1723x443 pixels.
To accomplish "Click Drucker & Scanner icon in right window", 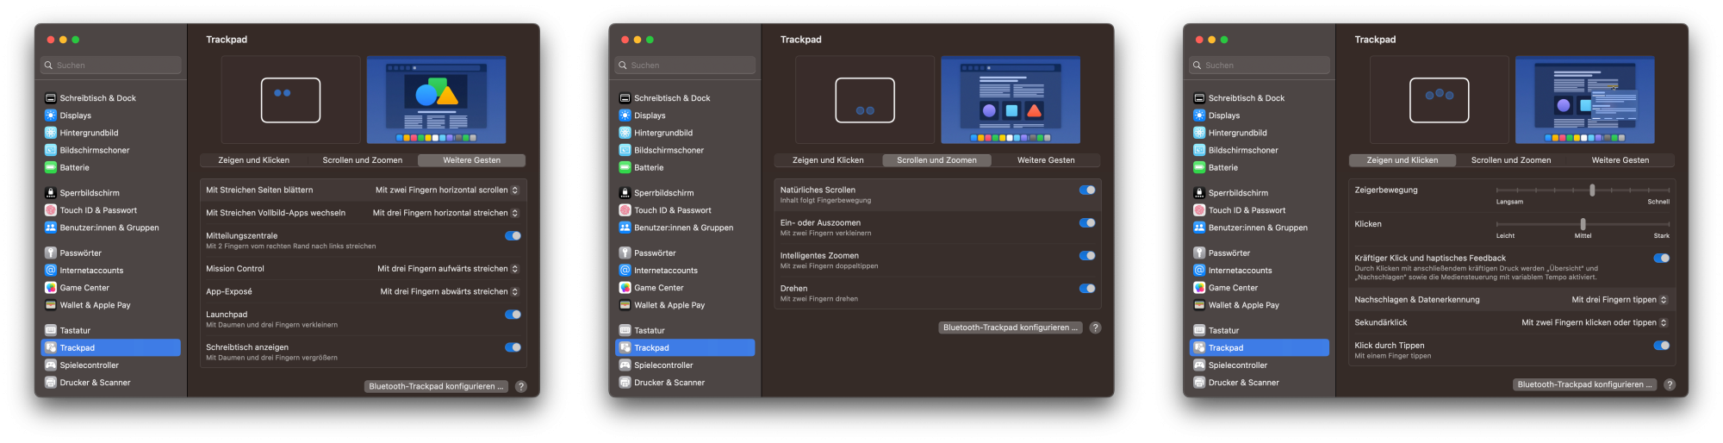I will (1199, 382).
